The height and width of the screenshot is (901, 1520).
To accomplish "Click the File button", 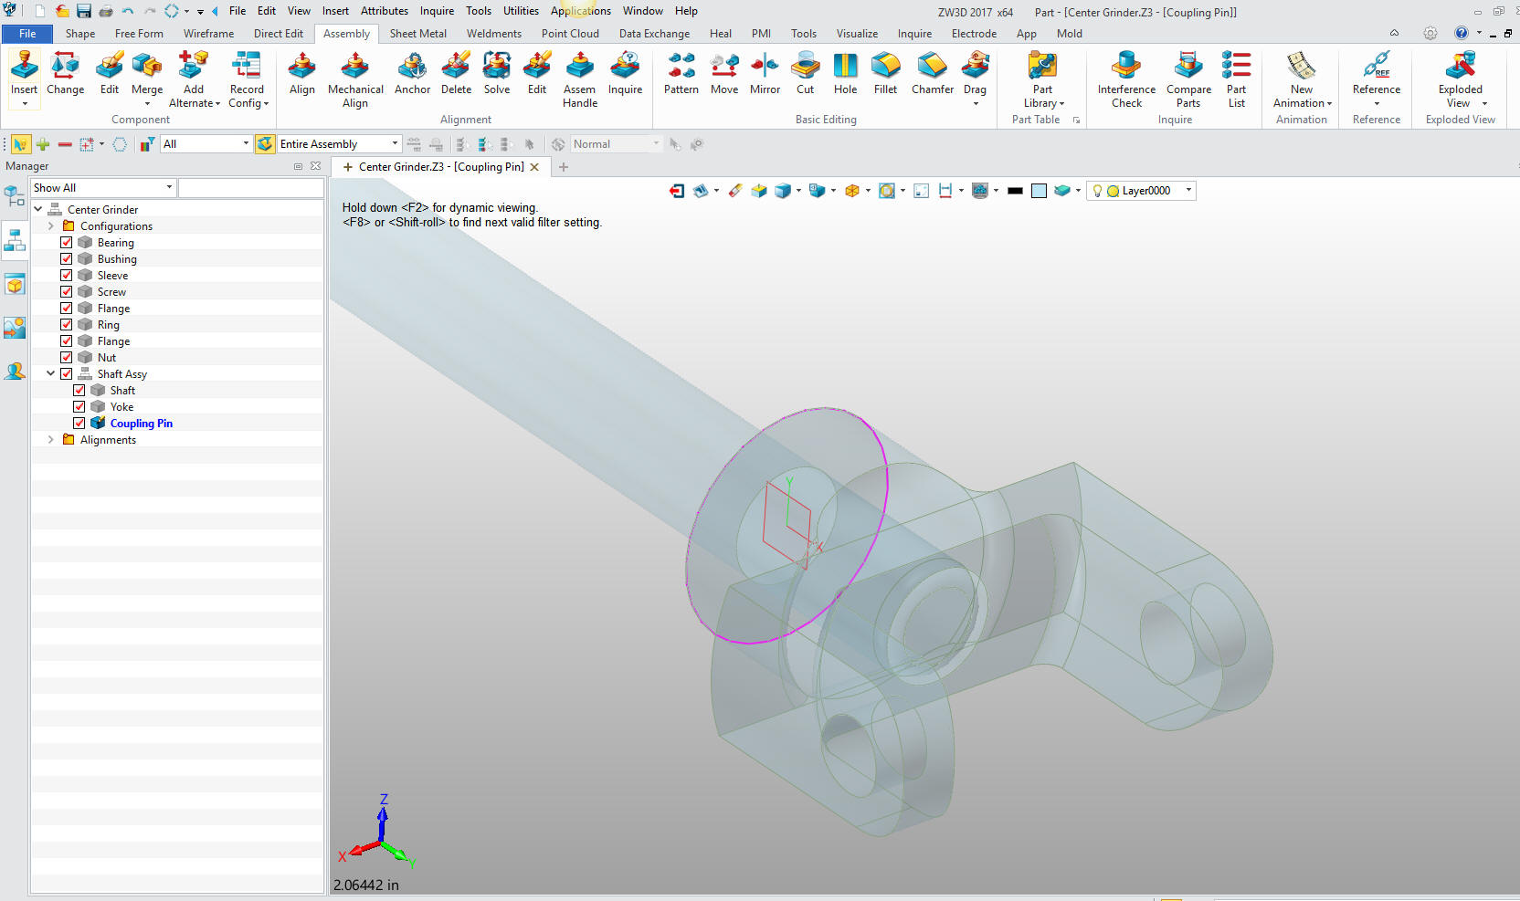I will [27, 34].
